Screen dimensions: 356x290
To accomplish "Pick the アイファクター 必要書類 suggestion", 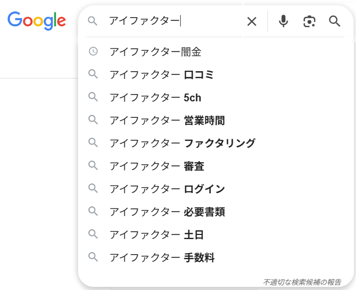I will [x=167, y=212].
